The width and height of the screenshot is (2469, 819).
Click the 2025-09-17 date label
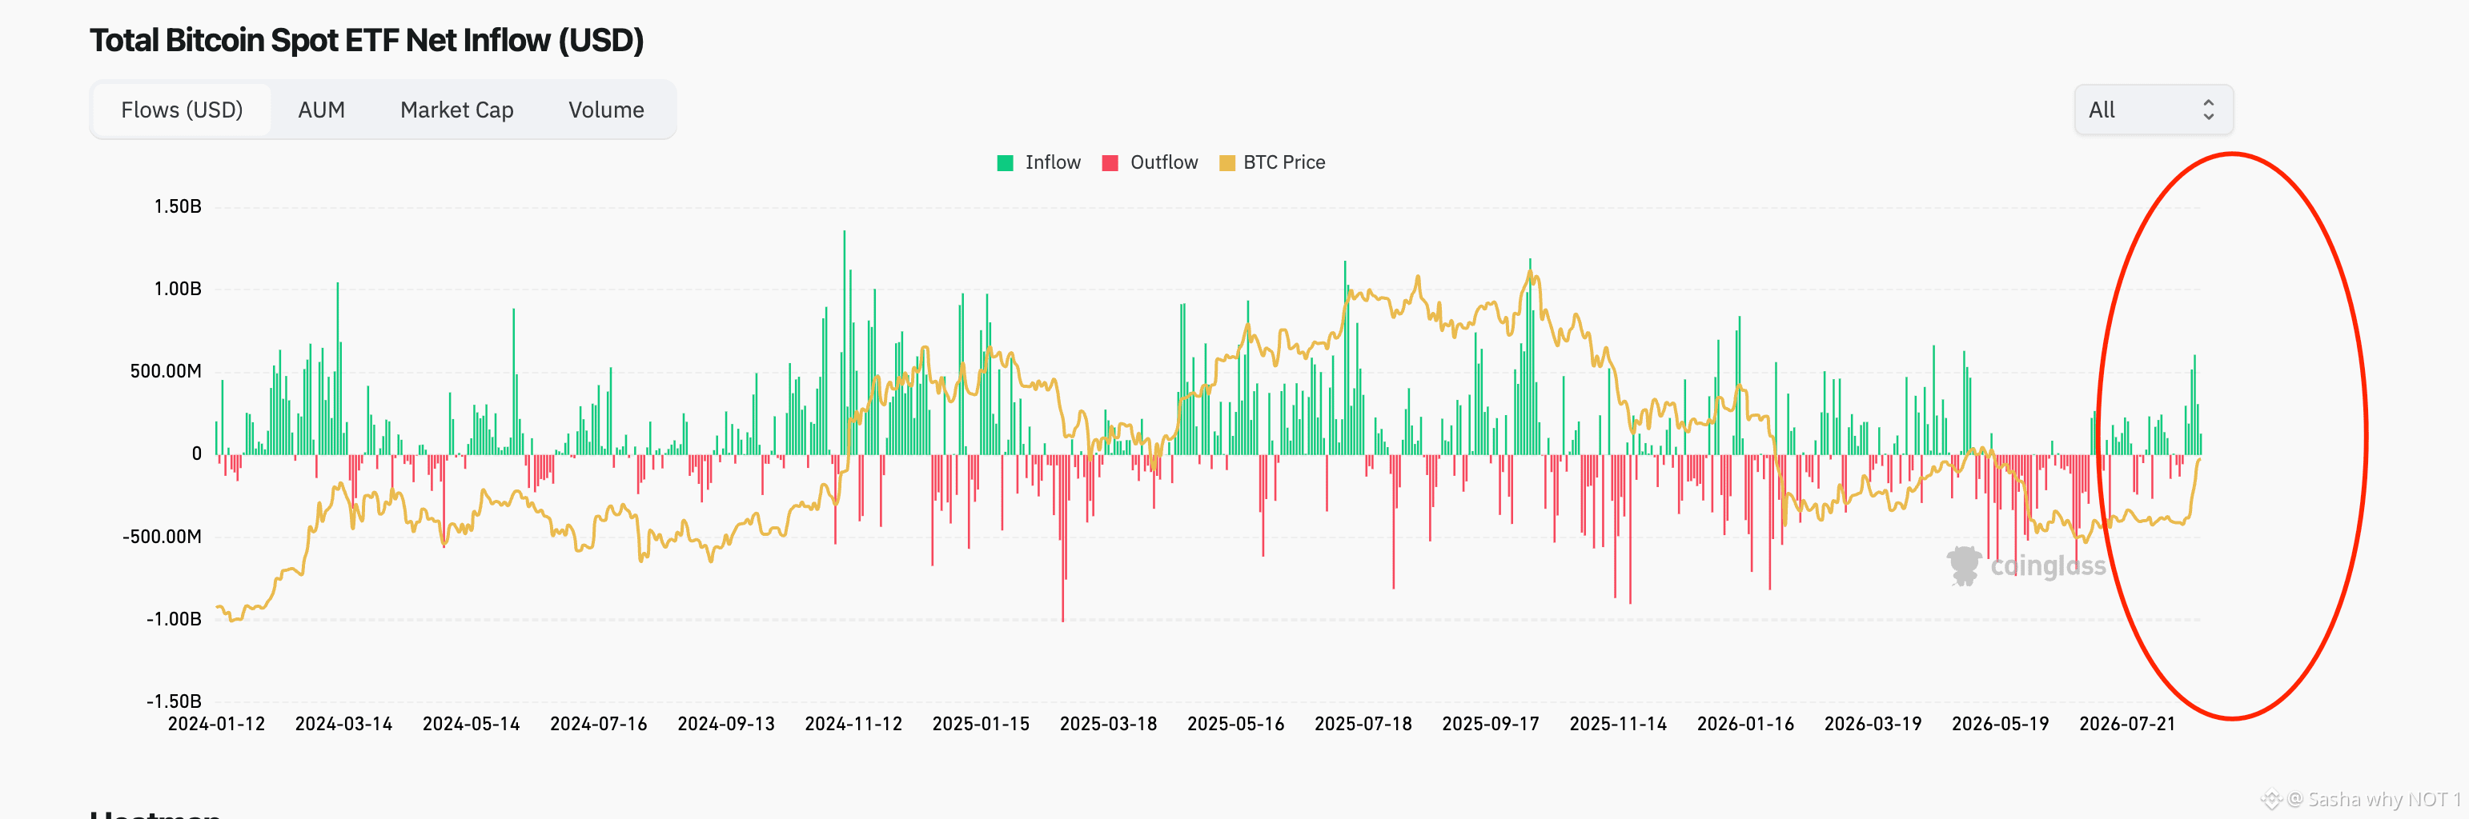[1491, 724]
